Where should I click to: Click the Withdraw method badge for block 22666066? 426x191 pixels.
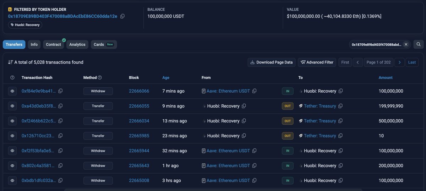98,91
